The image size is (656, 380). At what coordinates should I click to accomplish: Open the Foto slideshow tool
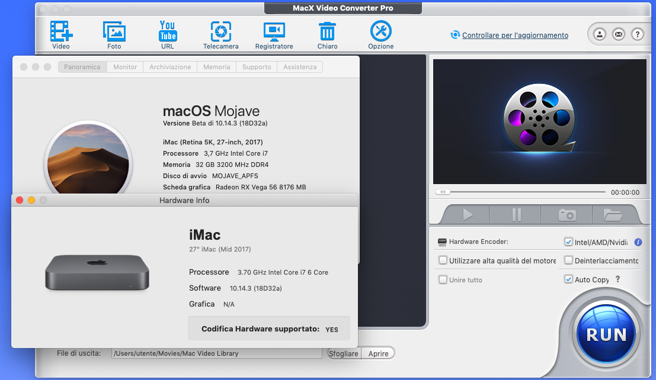click(x=114, y=35)
